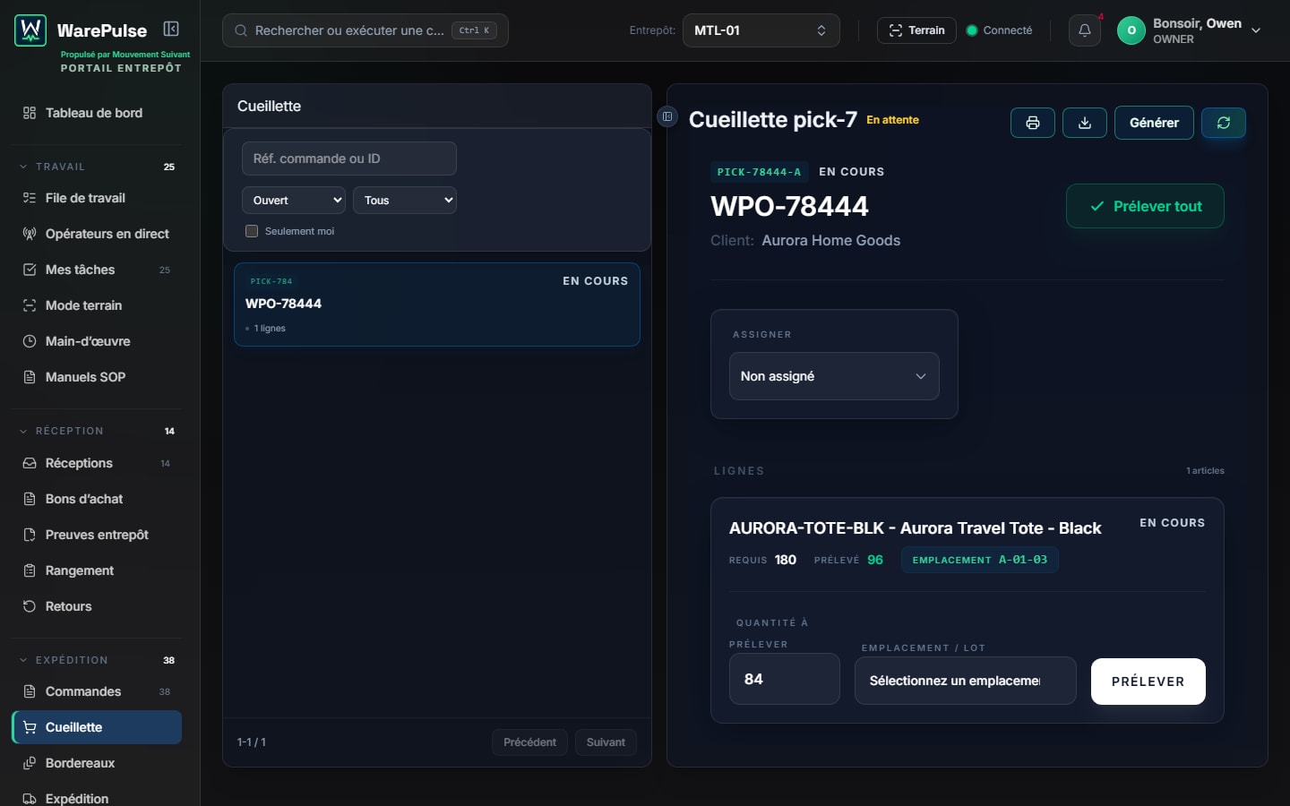Click the Retours arrow icon
1290x806 pixels.
tap(30, 606)
